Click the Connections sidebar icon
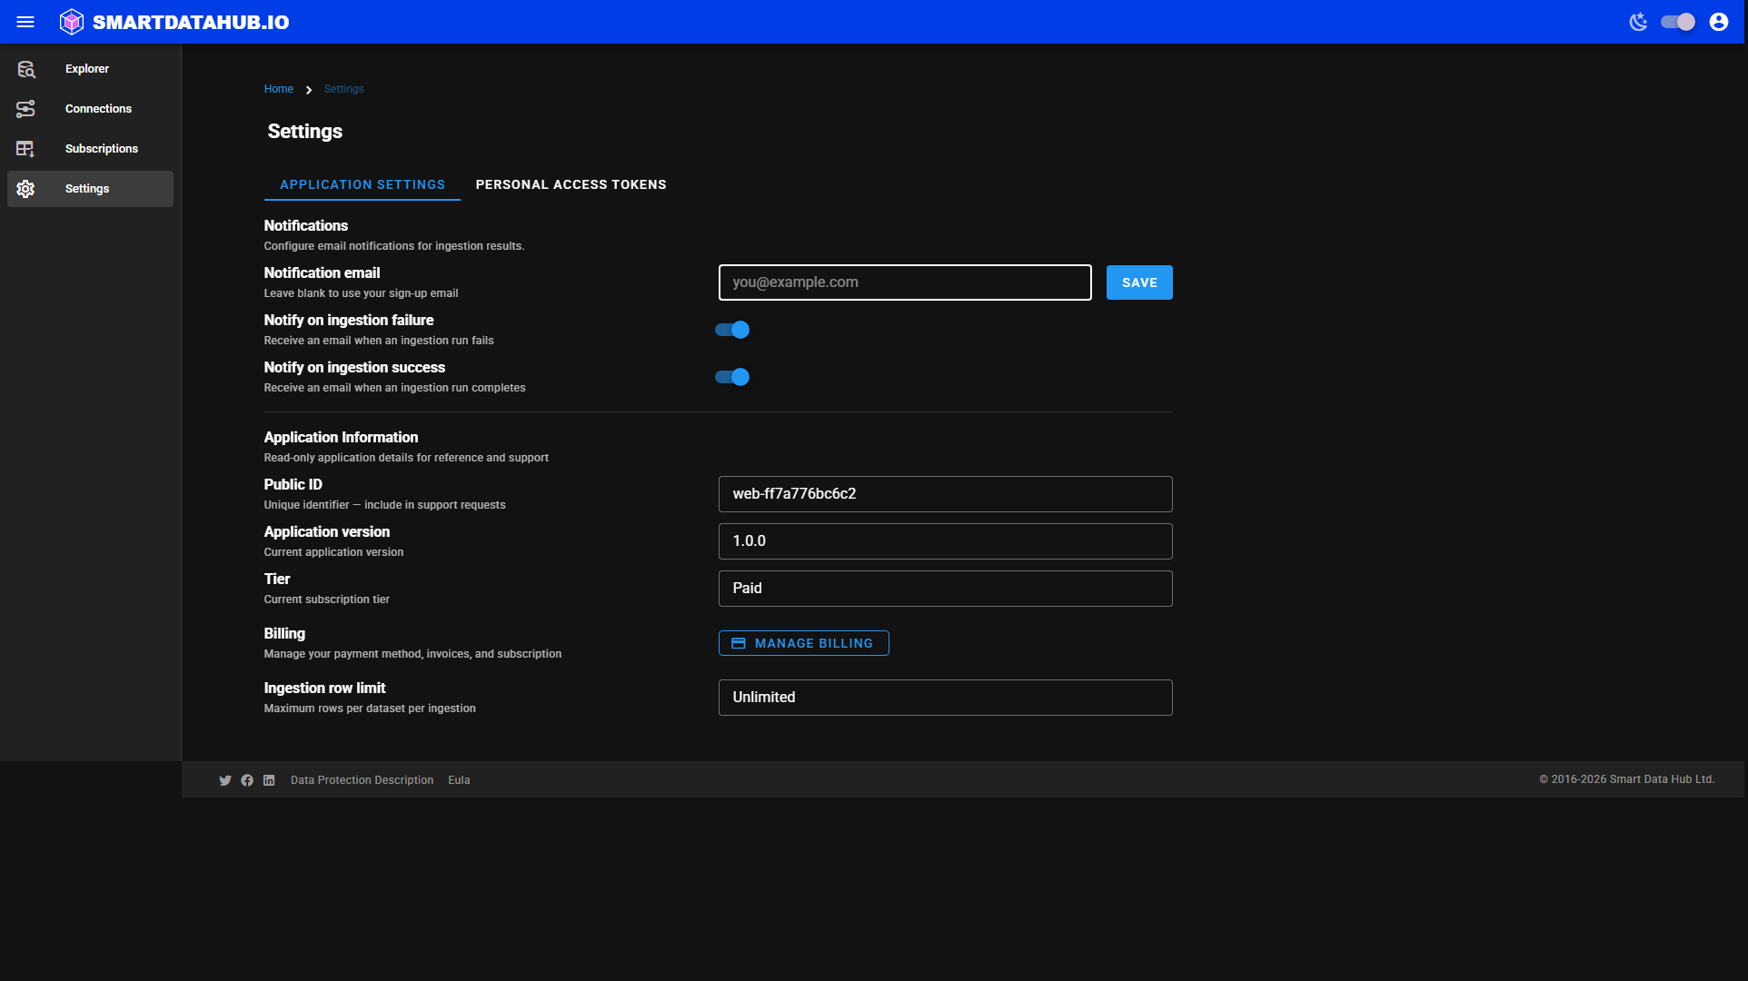This screenshot has height=981, width=1748. (25, 109)
